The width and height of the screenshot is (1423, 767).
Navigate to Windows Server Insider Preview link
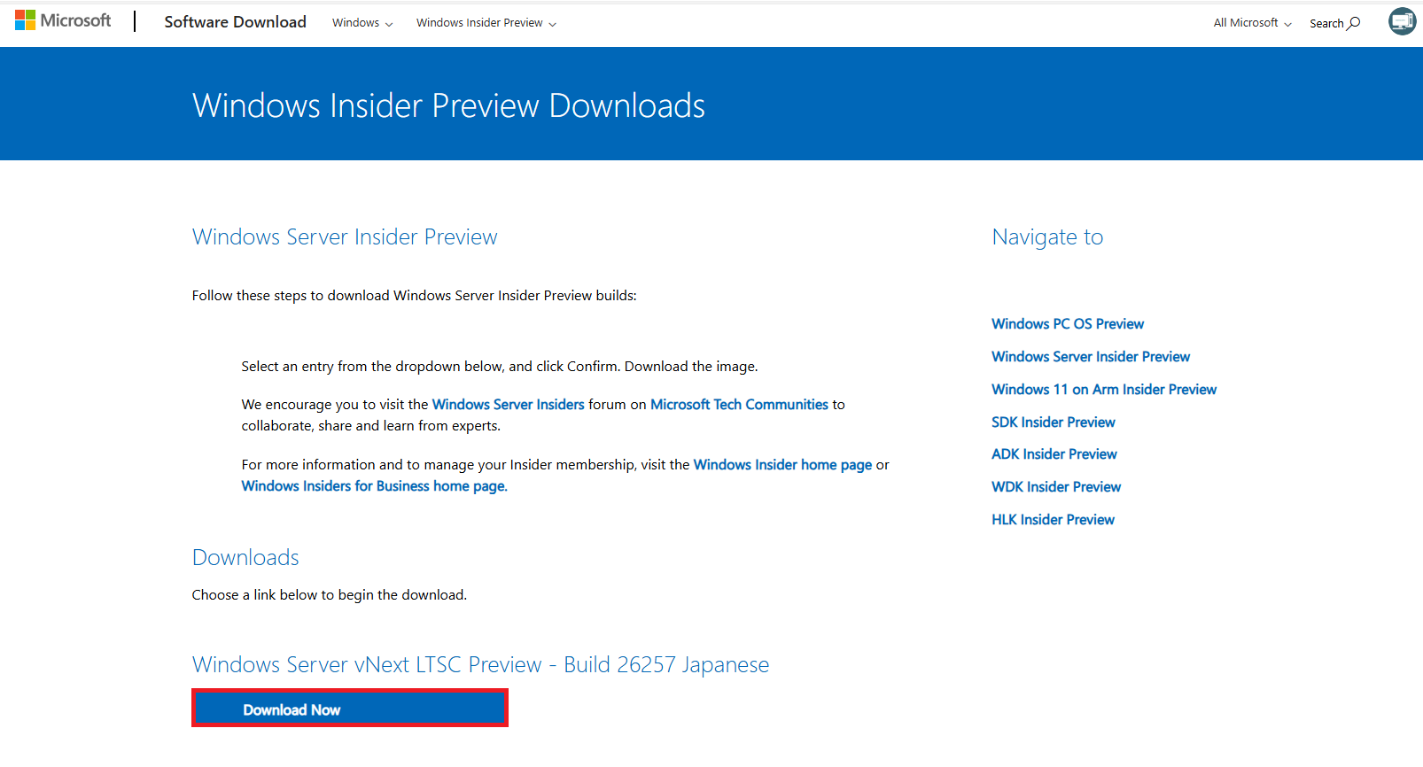pyautogui.click(x=1091, y=356)
